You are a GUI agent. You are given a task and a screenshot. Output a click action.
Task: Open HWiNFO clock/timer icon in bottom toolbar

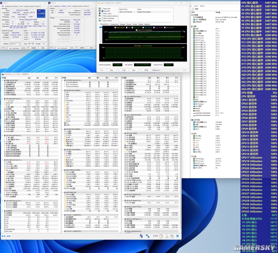pos(161,236)
